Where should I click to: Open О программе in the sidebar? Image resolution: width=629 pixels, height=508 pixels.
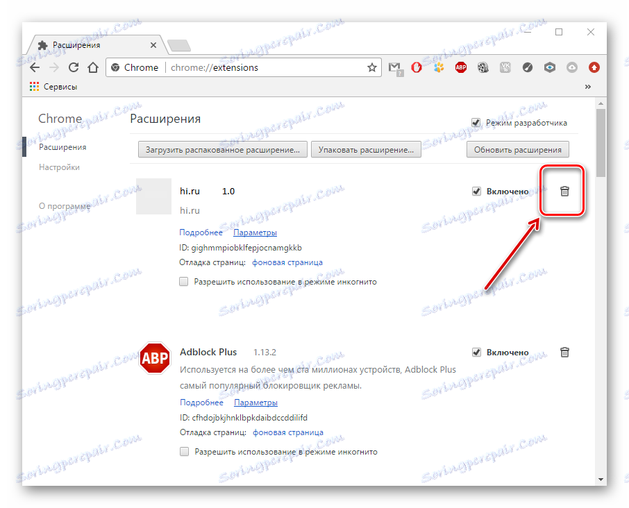pyautogui.click(x=65, y=206)
